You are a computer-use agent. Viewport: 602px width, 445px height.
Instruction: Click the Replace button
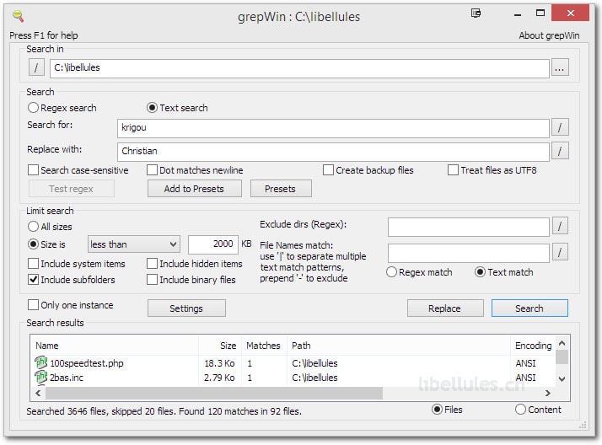pyautogui.click(x=445, y=308)
